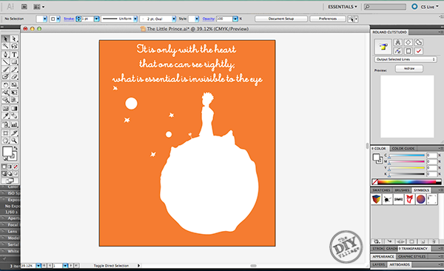
Task: Select the Rotate tool
Action: pyautogui.click(x=5, y=85)
